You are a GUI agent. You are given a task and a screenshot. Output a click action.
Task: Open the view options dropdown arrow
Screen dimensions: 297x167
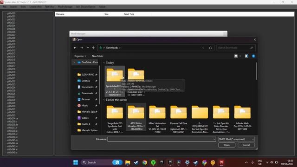tap(240, 56)
